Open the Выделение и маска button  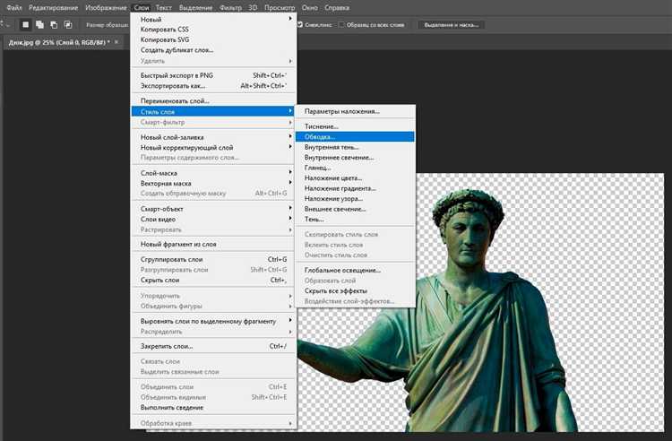coord(452,25)
